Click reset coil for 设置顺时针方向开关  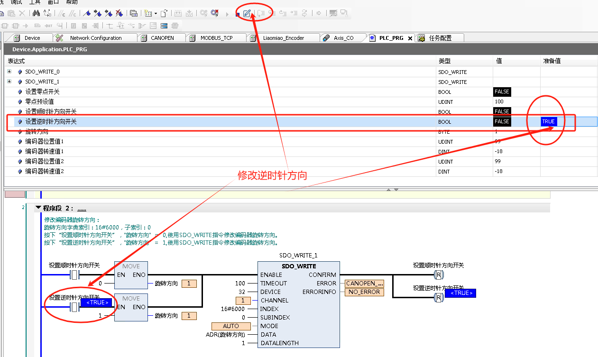[x=439, y=275]
